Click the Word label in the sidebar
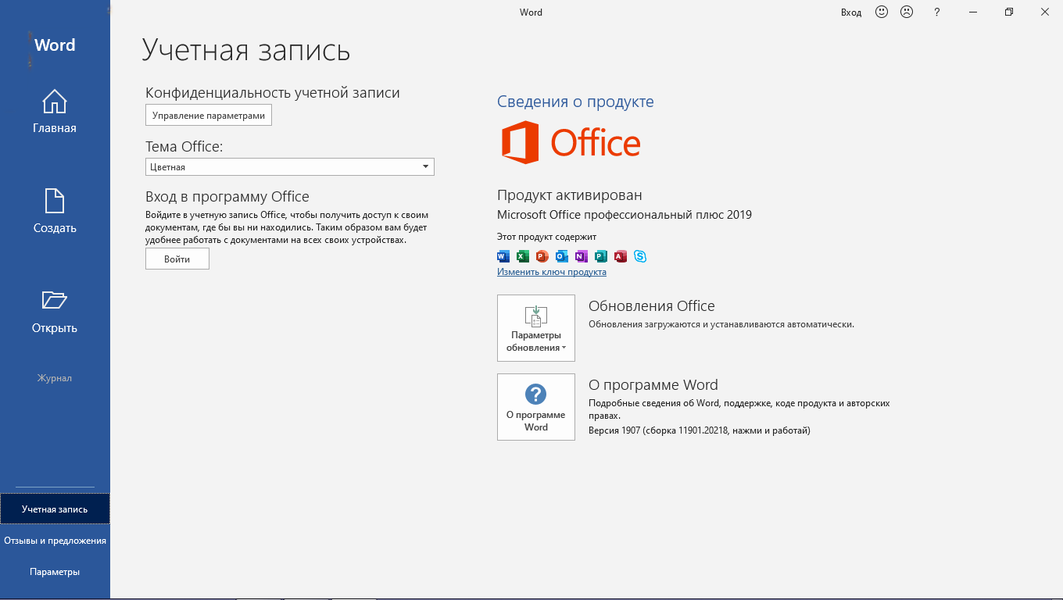 pos(55,45)
